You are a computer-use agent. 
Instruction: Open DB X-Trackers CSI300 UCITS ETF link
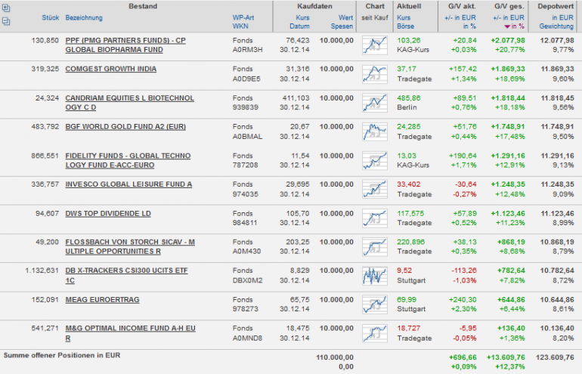[x=126, y=275]
